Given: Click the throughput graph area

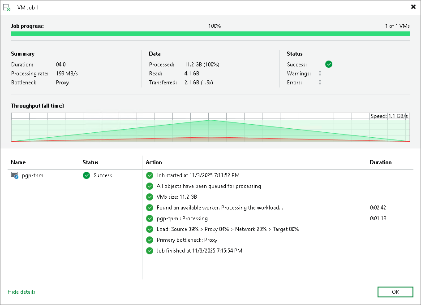Looking at the screenshot, I should (x=210, y=127).
